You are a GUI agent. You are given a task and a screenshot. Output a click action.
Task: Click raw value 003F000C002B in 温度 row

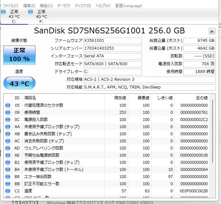click(x=194, y=191)
